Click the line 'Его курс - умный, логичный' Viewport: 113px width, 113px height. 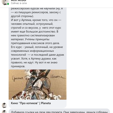point(37,47)
